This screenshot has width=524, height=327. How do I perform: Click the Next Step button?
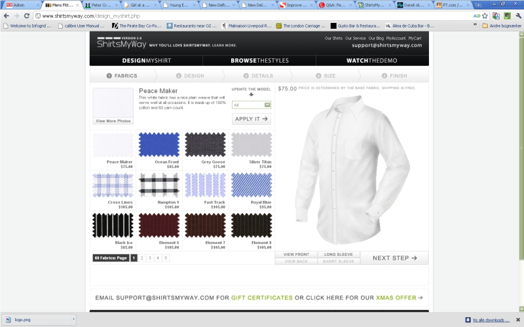395,258
